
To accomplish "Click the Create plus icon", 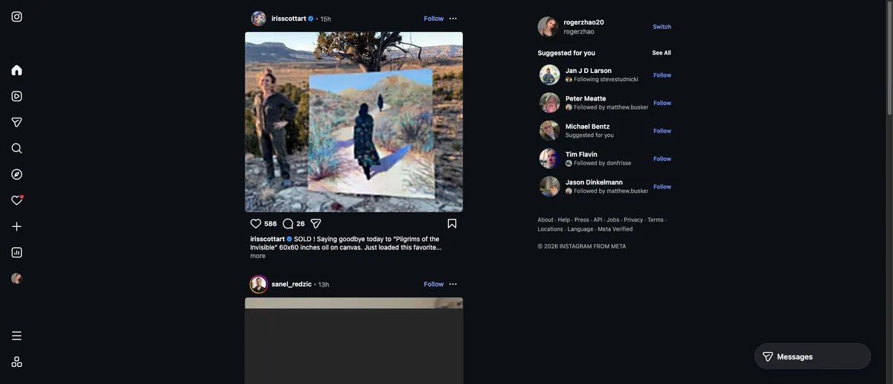I will (x=16, y=226).
